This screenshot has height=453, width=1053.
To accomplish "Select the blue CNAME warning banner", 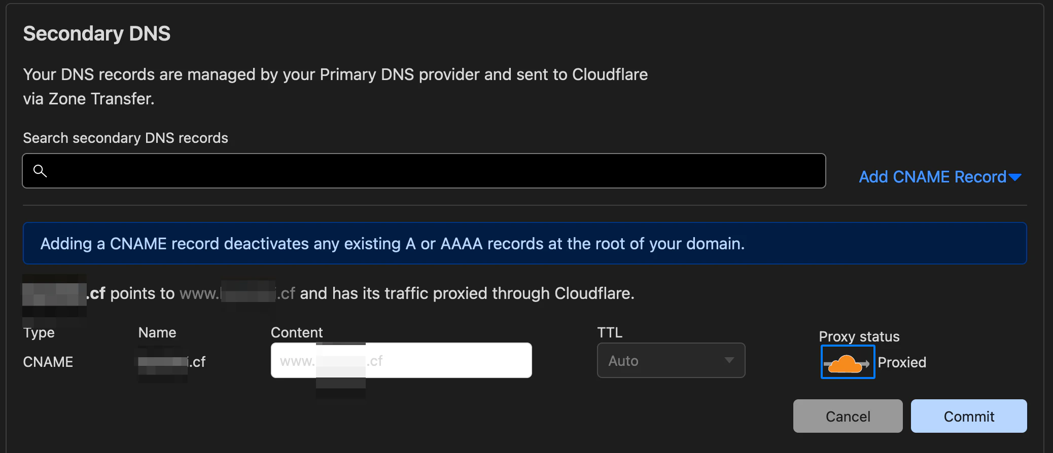I will tap(524, 243).
